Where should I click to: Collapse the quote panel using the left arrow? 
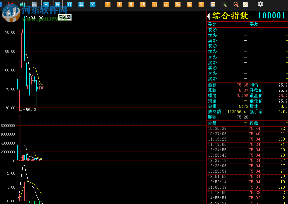209,15
